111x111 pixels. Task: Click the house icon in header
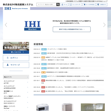[62, 4]
